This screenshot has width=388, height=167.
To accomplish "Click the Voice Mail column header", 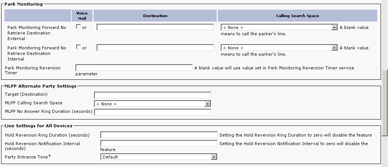I will [x=82, y=16].
